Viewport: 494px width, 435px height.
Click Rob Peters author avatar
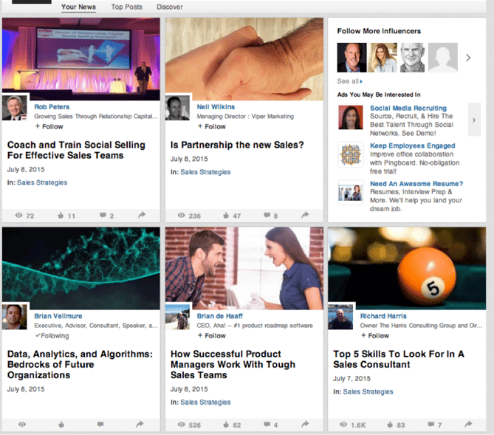pos(15,108)
